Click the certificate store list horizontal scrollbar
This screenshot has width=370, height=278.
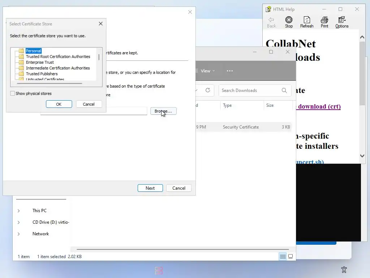[x=50, y=83]
